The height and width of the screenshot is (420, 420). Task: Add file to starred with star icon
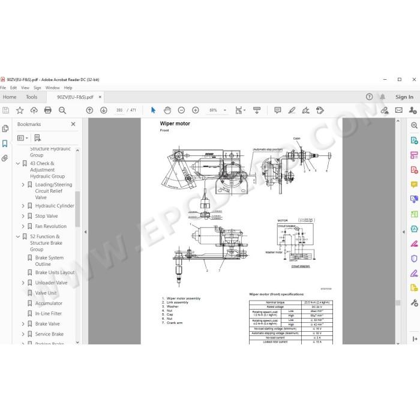(20, 110)
